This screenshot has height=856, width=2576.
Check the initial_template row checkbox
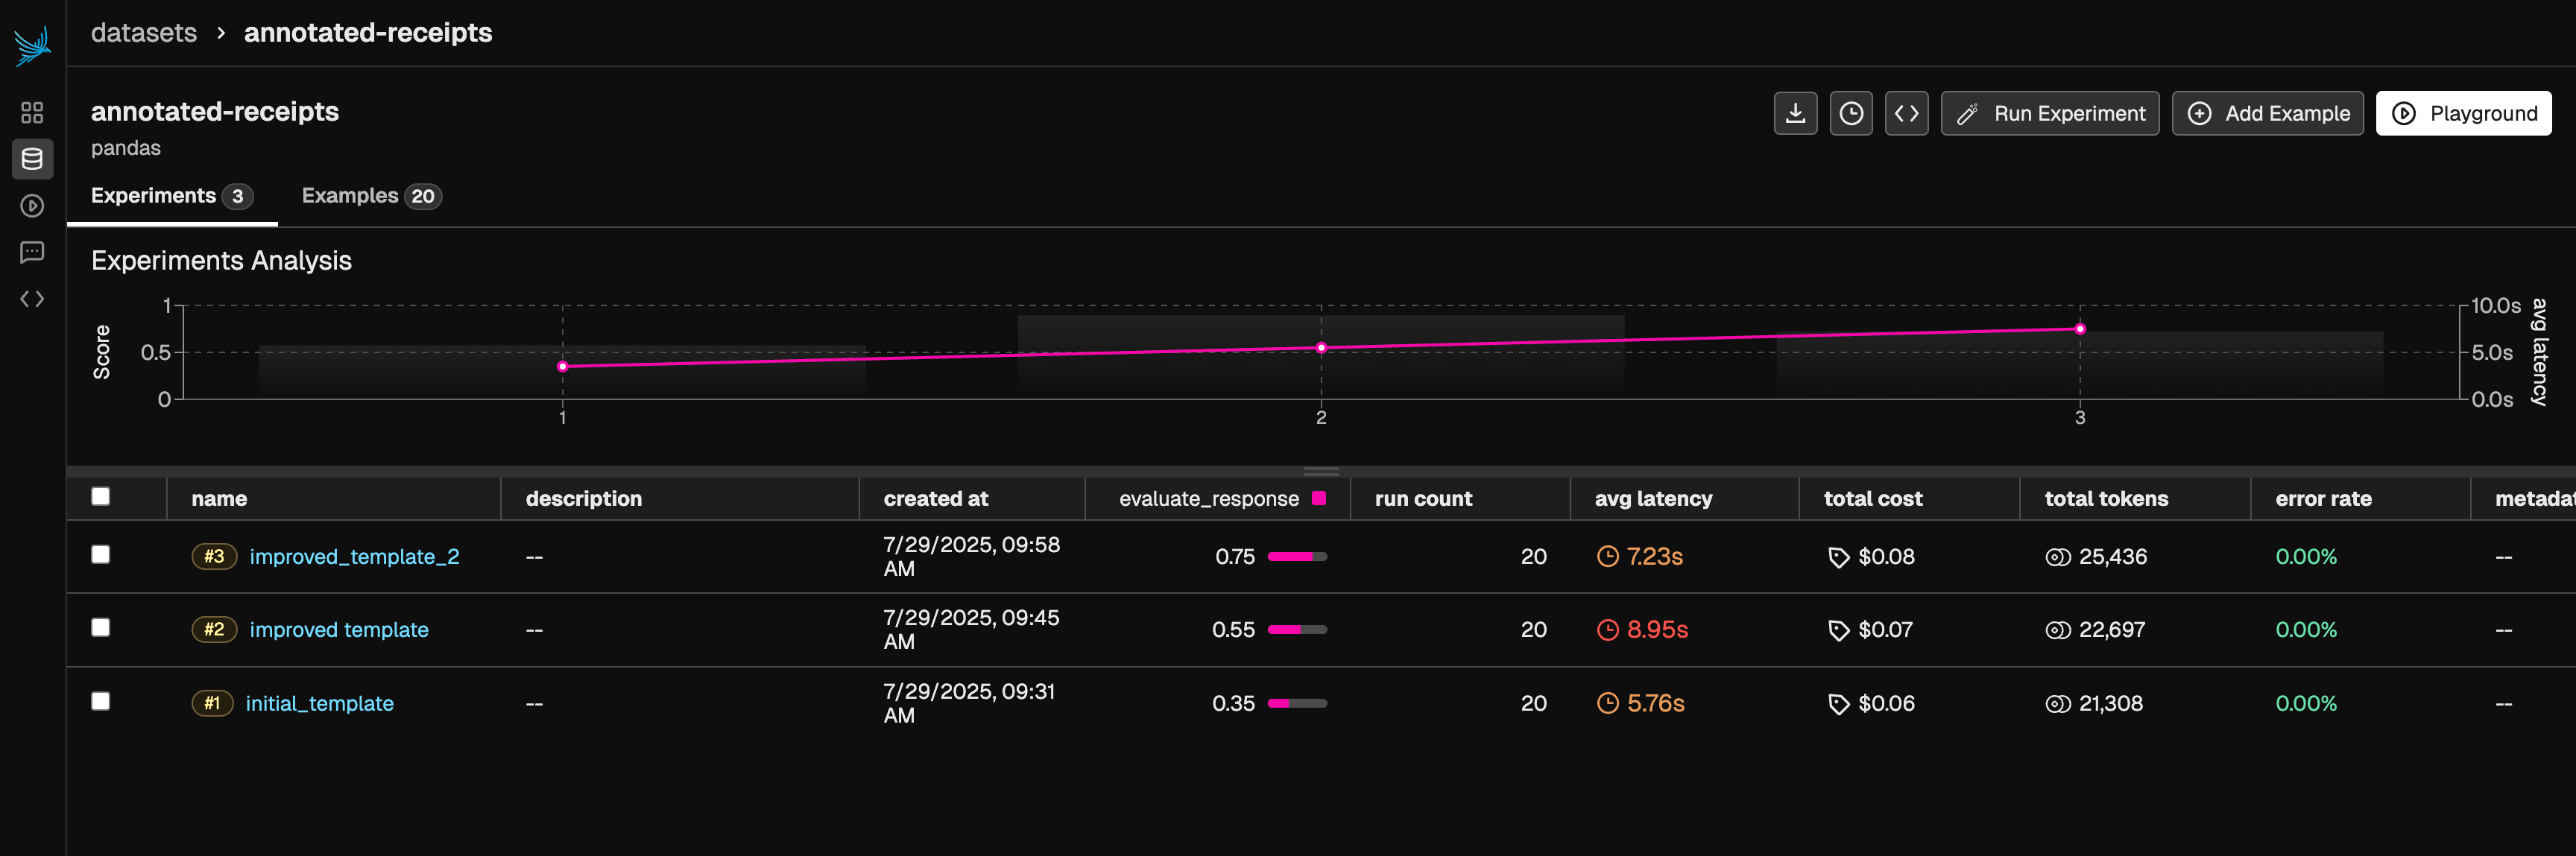click(x=101, y=702)
